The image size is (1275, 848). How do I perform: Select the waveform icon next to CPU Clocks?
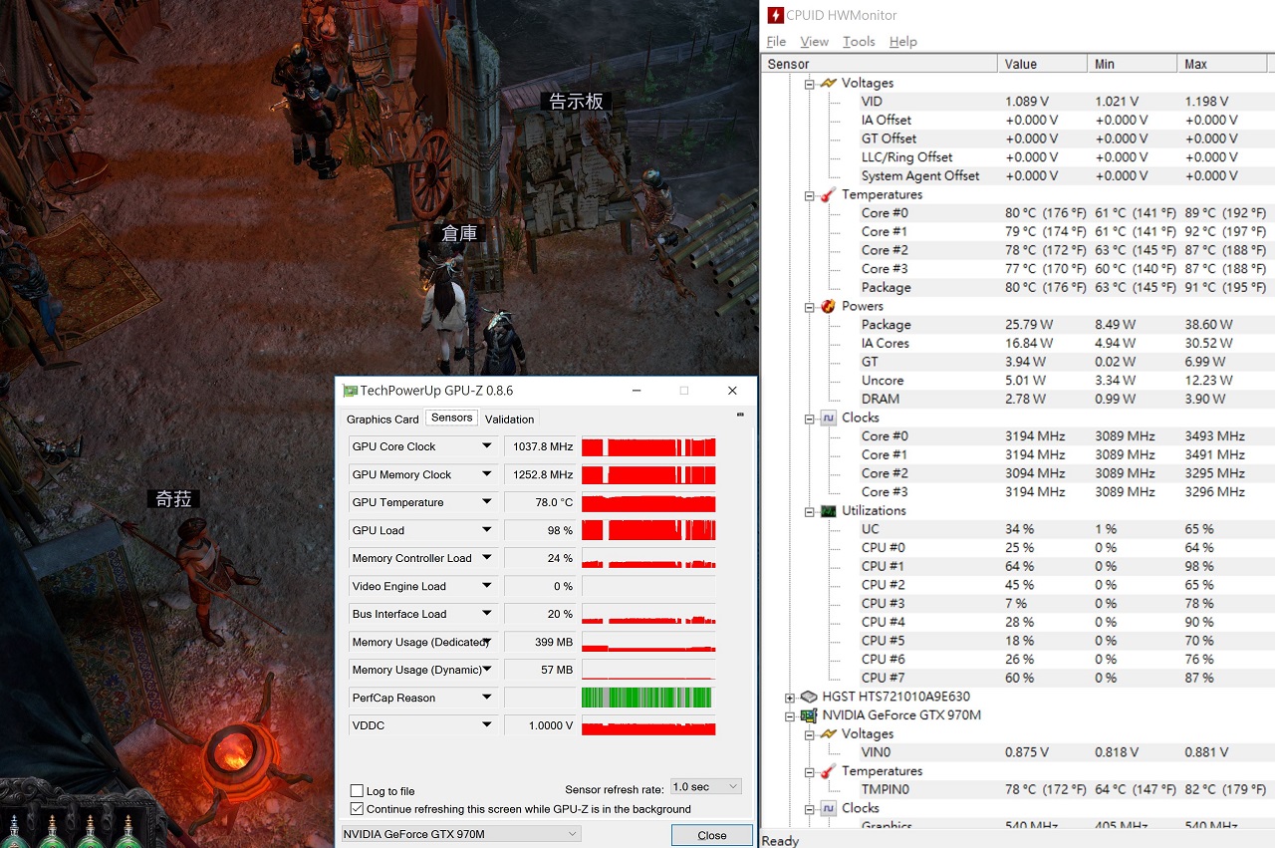tap(828, 418)
